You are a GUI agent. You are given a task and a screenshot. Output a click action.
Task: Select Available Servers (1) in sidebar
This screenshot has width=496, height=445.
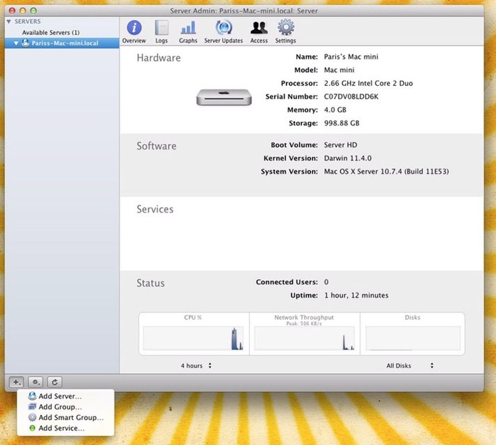[51, 32]
